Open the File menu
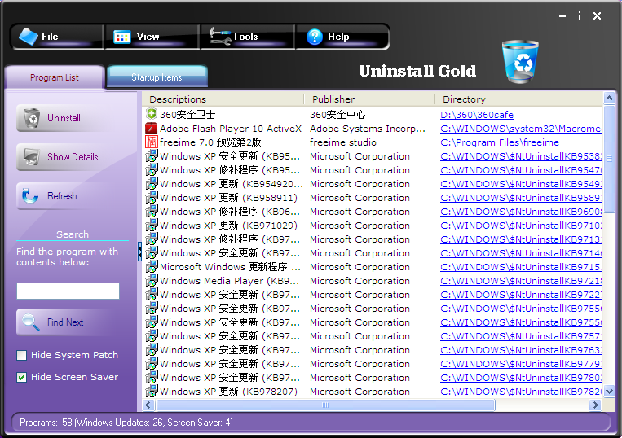The height and width of the screenshot is (438, 622). coord(49,37)
